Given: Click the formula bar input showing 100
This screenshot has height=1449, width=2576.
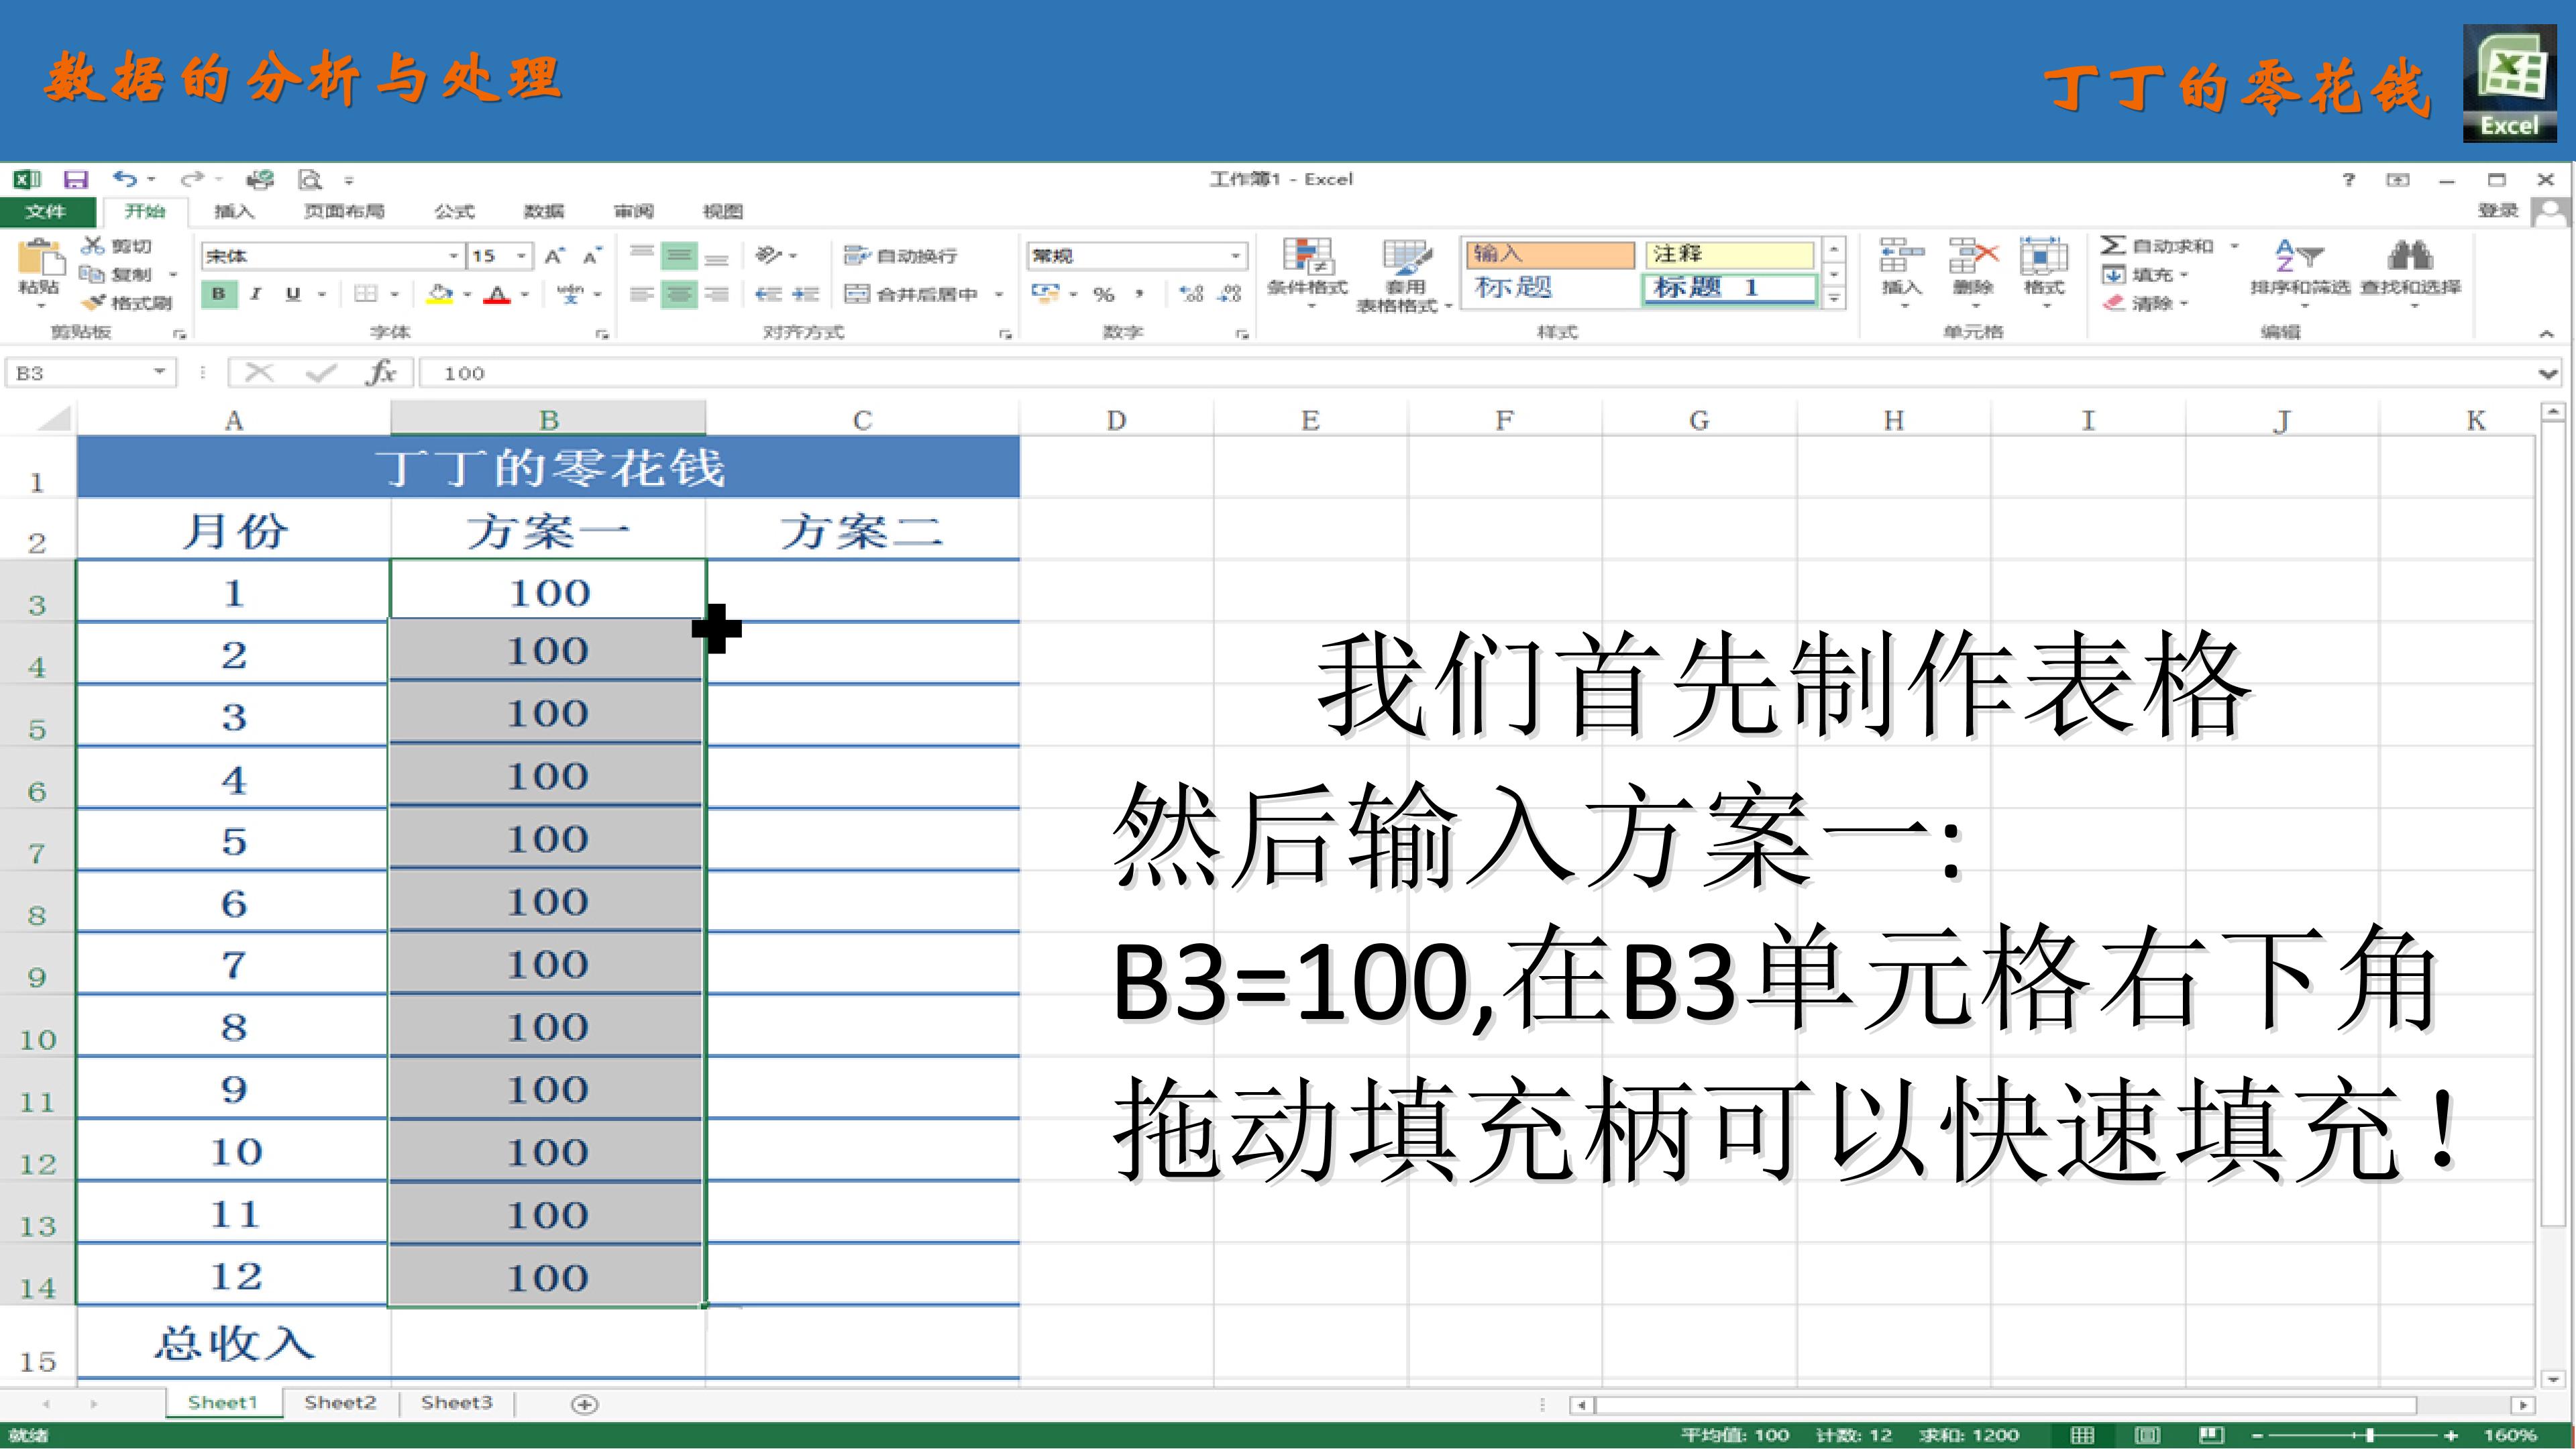Looking at the screenshot, I should (x=1480, y=373).
